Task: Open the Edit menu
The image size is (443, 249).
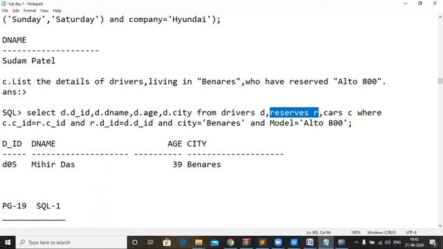Action: [x=16, y=10]
